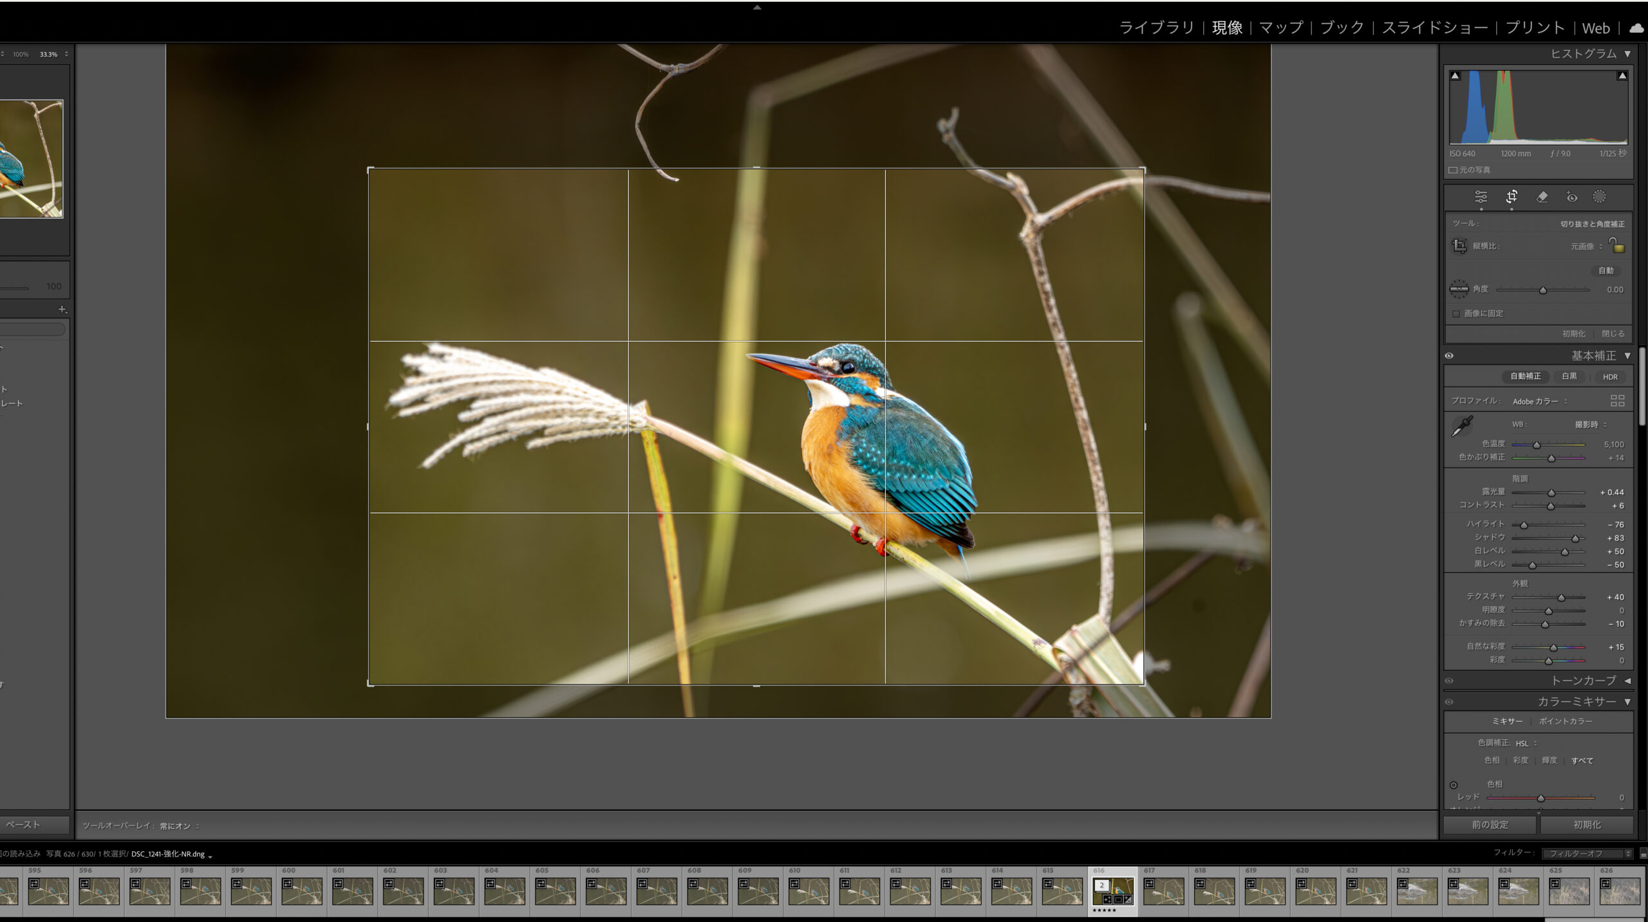Select the Crop overlay tool icon

click(x=1512, y=197)
